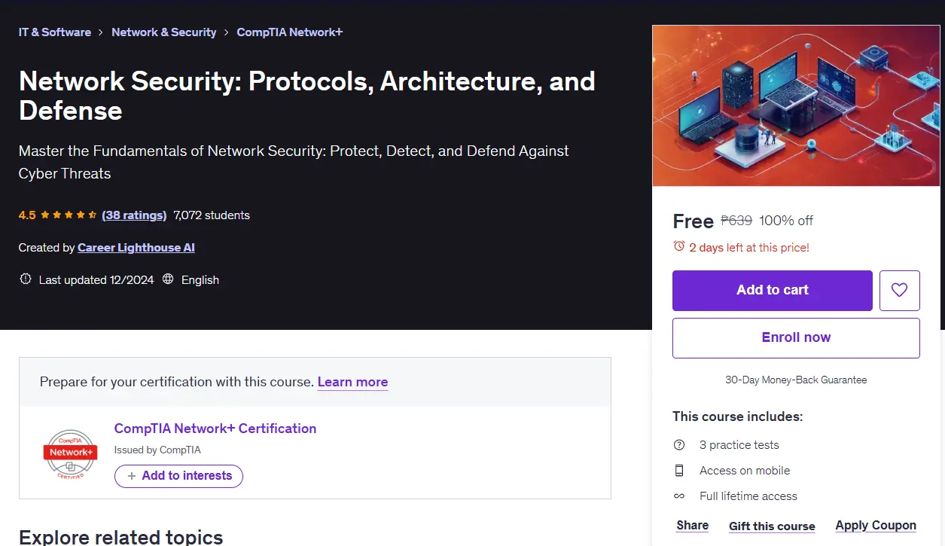This screenshot has height=546, width=945.
Task: Click 'Access on mobile' text
Action: pos(745,471)
